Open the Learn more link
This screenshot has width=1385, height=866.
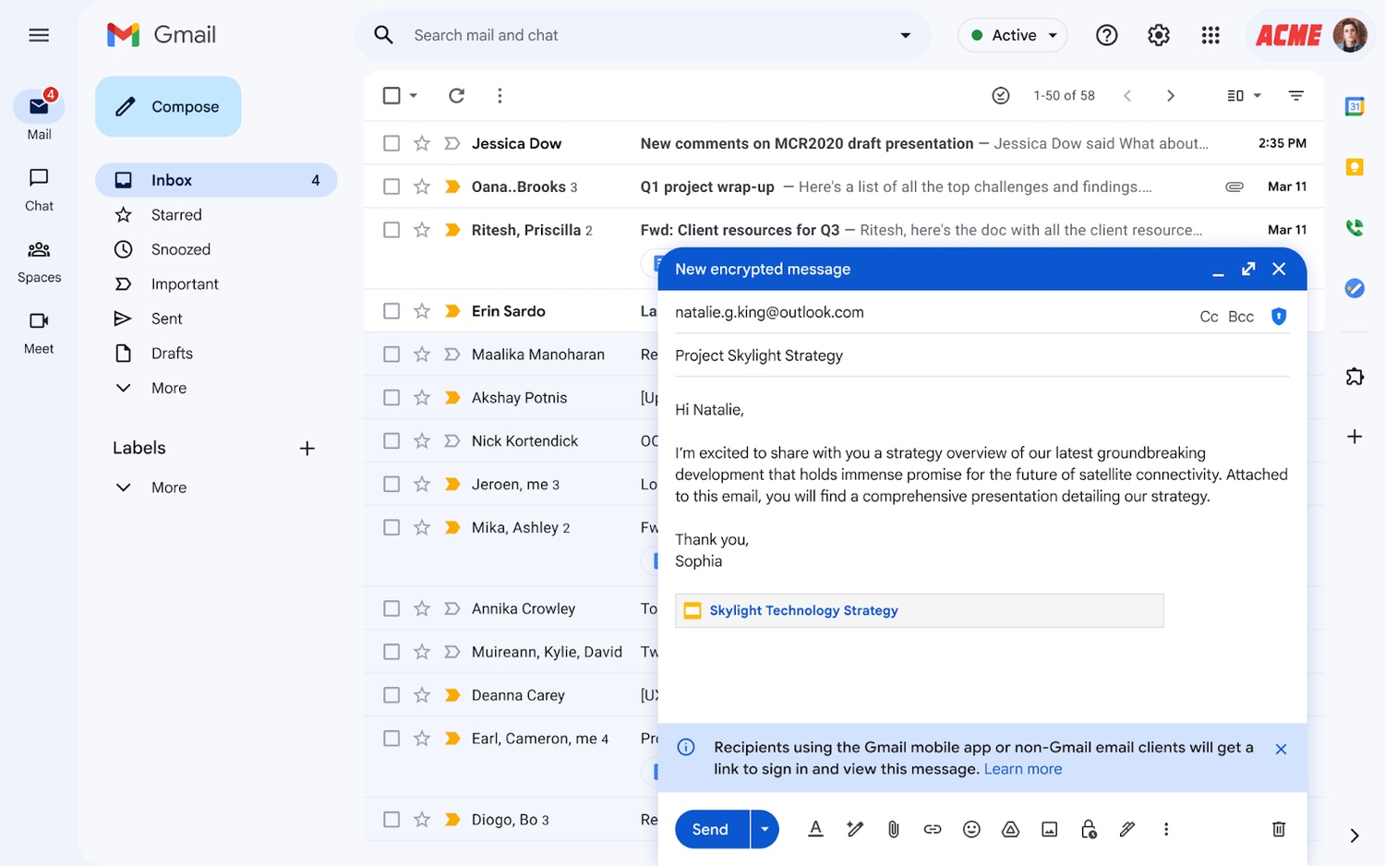(x=1022, y=768)
